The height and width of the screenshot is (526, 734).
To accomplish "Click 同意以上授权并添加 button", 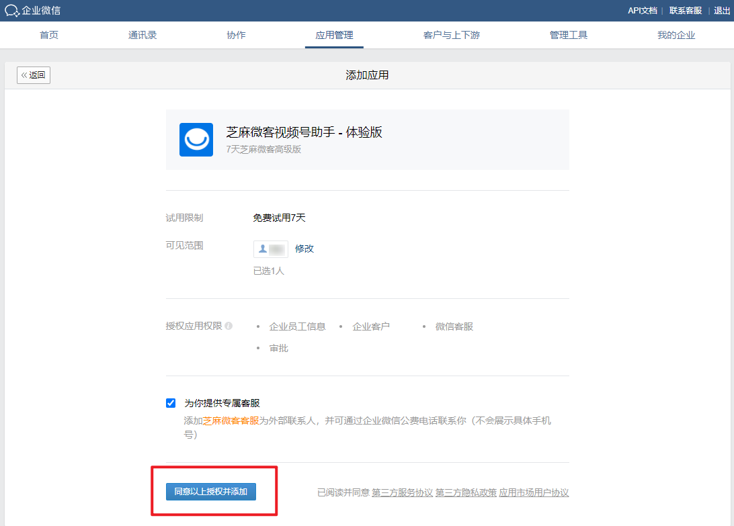I will pos(210,492).
